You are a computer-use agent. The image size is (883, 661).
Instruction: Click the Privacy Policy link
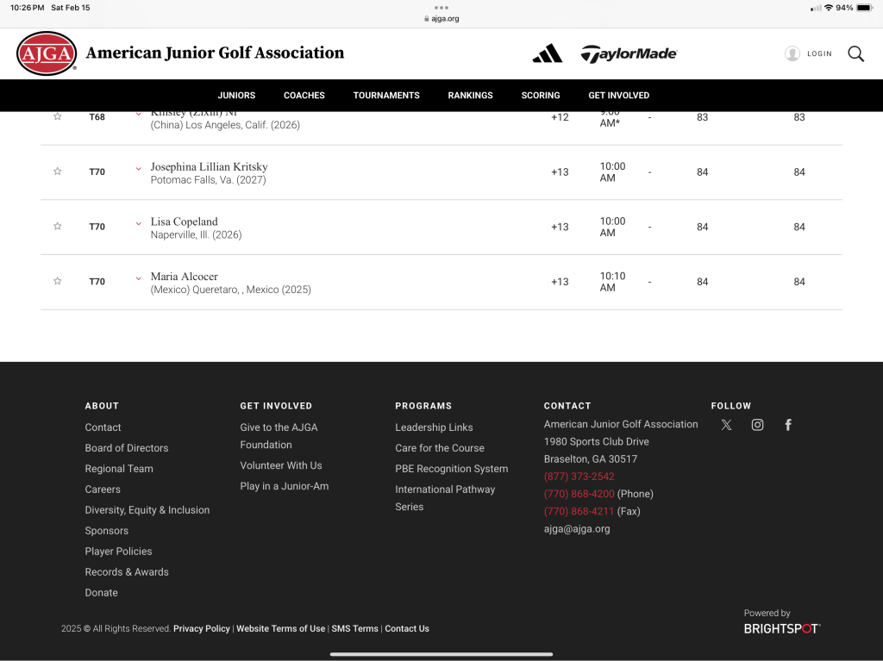pos(202,629)
